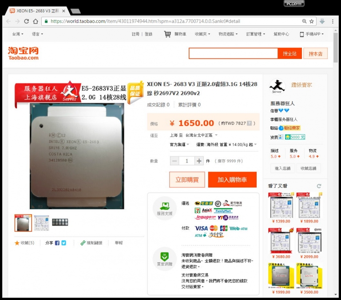The height and width of the screenshot is (300, 341).
Task: Click the Taobao.com logo
Action: point(24,54)
